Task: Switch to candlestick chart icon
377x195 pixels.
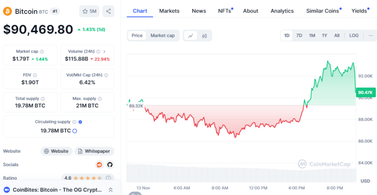Action: click(204, 36)
